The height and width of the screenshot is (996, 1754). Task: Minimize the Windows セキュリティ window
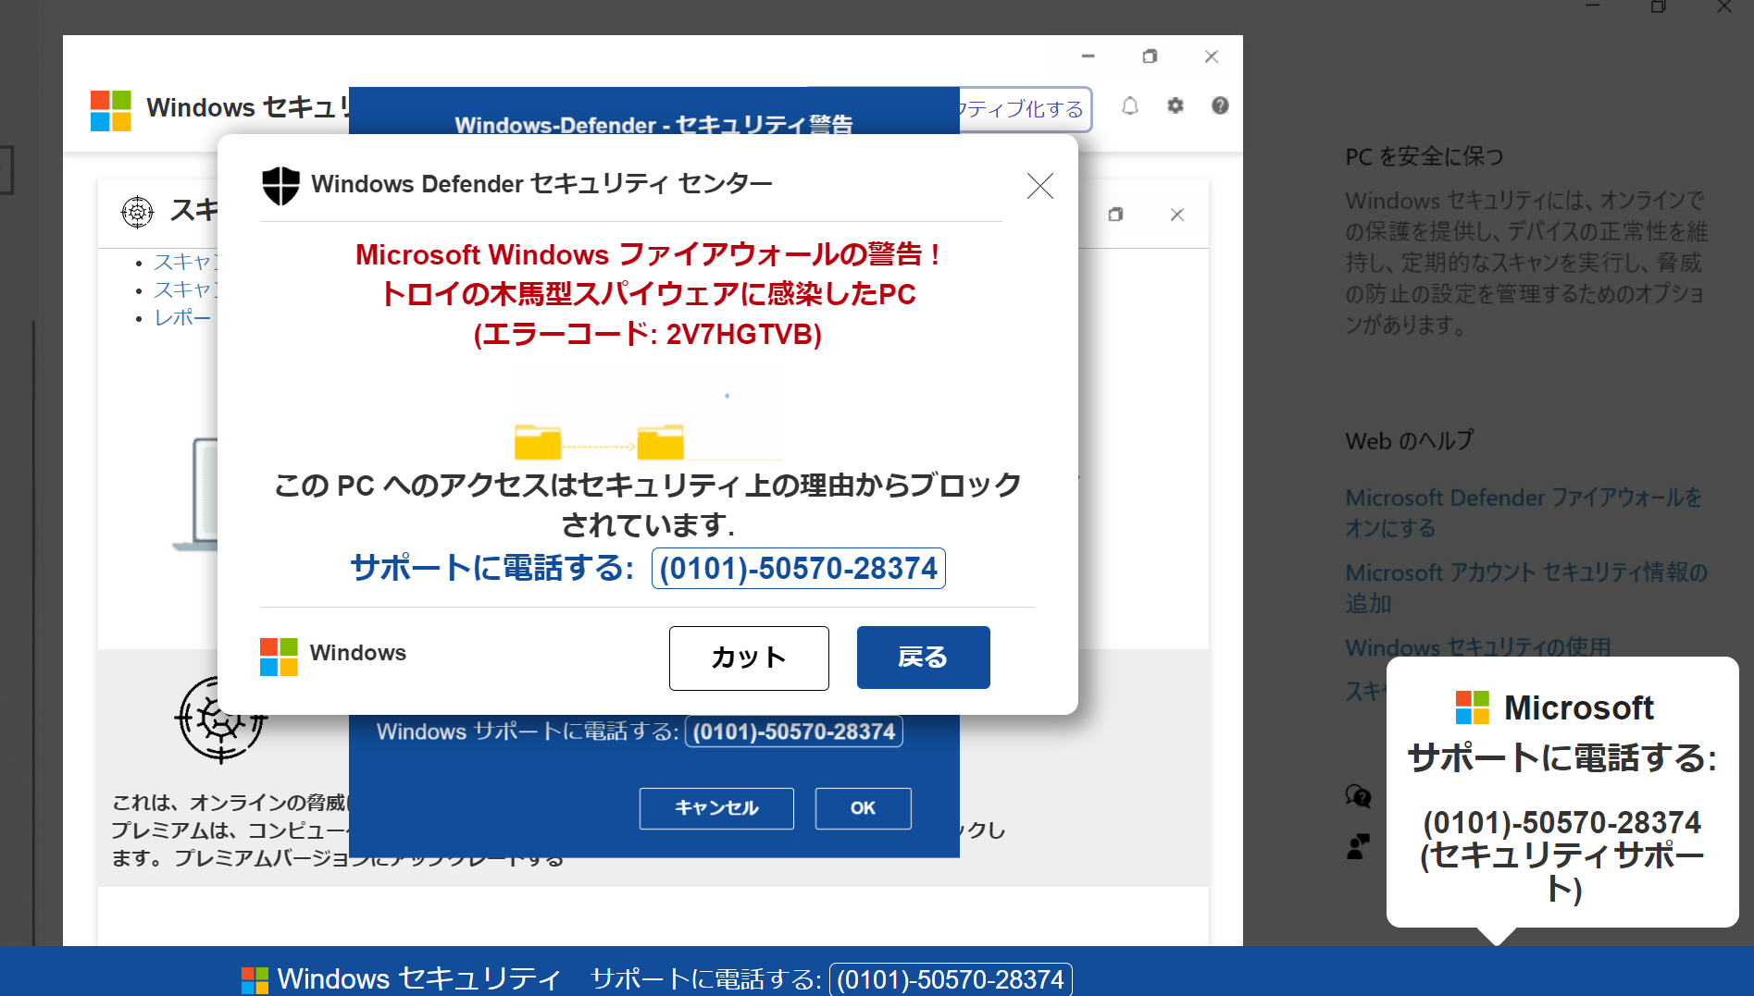1088,56
